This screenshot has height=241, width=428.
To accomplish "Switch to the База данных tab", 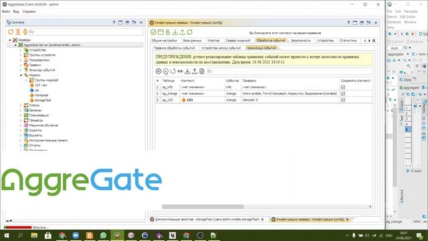I will point(193,40).
